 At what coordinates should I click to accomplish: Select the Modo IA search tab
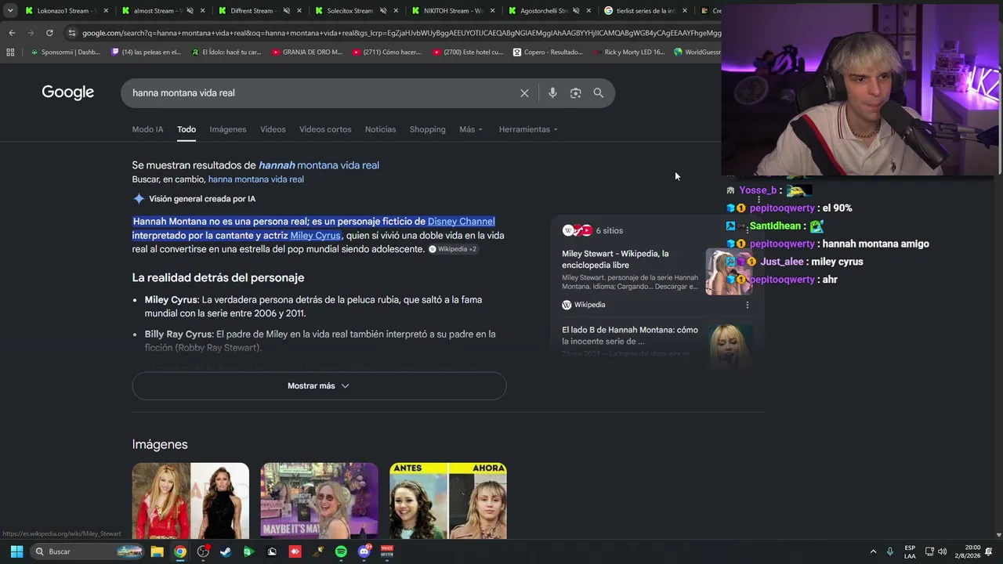(x=148, y=129)
